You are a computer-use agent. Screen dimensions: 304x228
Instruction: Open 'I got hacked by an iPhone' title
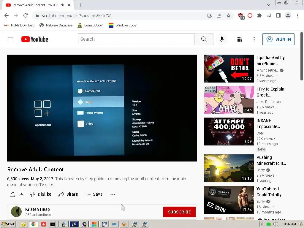270,61
